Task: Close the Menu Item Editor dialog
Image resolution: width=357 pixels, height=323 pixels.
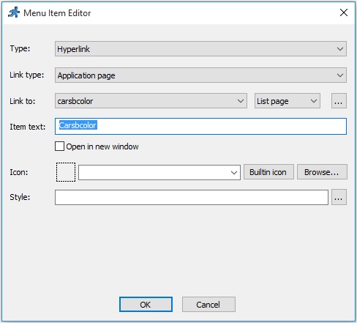Action: coord(344,12)
